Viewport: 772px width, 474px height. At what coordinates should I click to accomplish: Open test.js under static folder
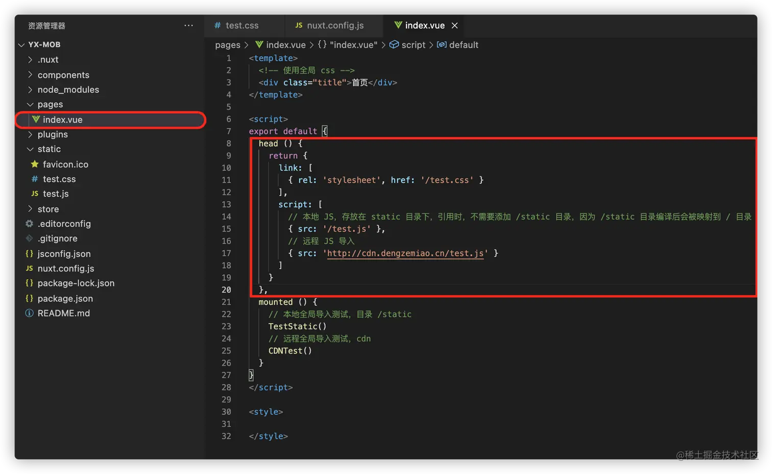[56, 194]
